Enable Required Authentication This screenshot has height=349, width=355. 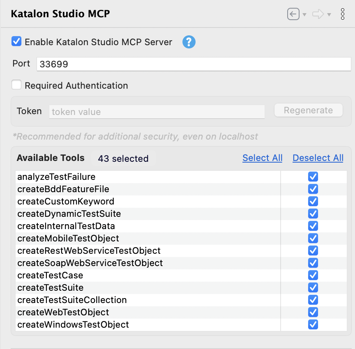(x=16, y=85)
